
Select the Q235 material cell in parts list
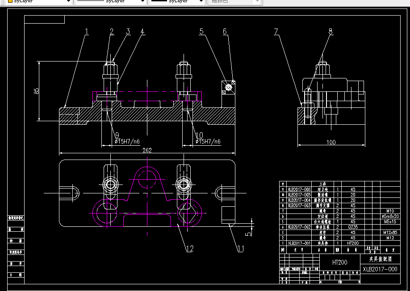(353, 227)
